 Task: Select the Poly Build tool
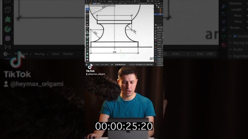coord(87,53)
